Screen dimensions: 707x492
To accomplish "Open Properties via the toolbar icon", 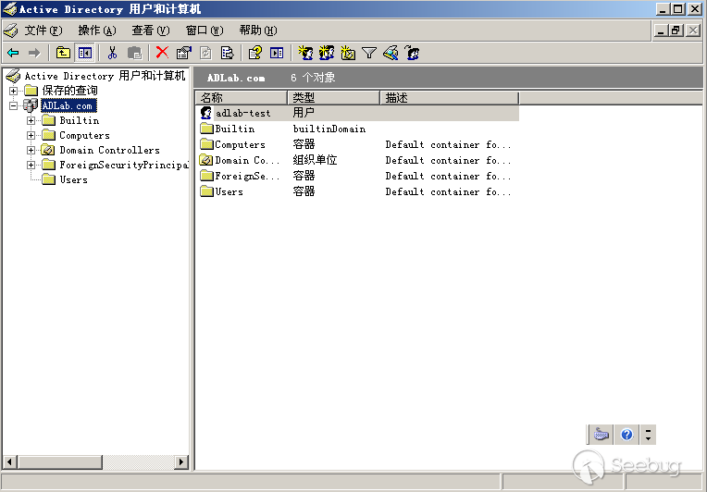I will point(183,53).
